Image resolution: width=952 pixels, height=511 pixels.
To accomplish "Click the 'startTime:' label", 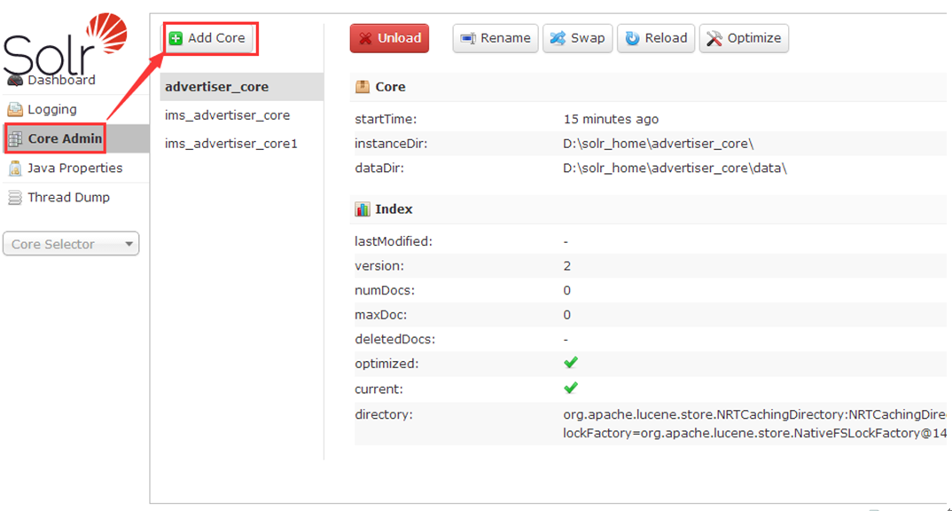I will (x=386, y=119).
